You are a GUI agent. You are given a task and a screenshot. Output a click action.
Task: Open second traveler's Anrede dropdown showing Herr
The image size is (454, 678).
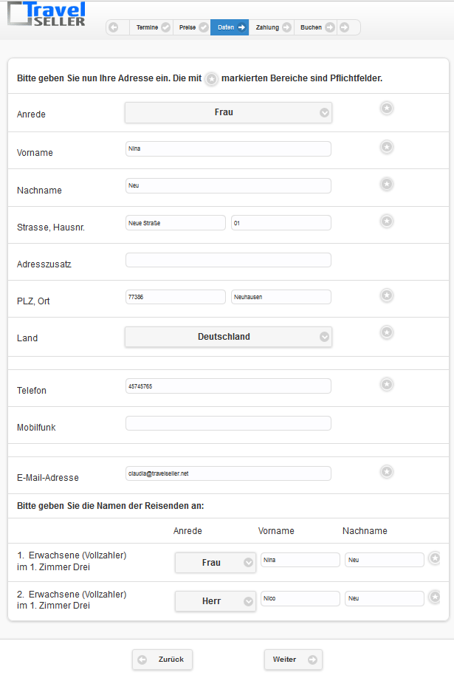pos(215,601)
